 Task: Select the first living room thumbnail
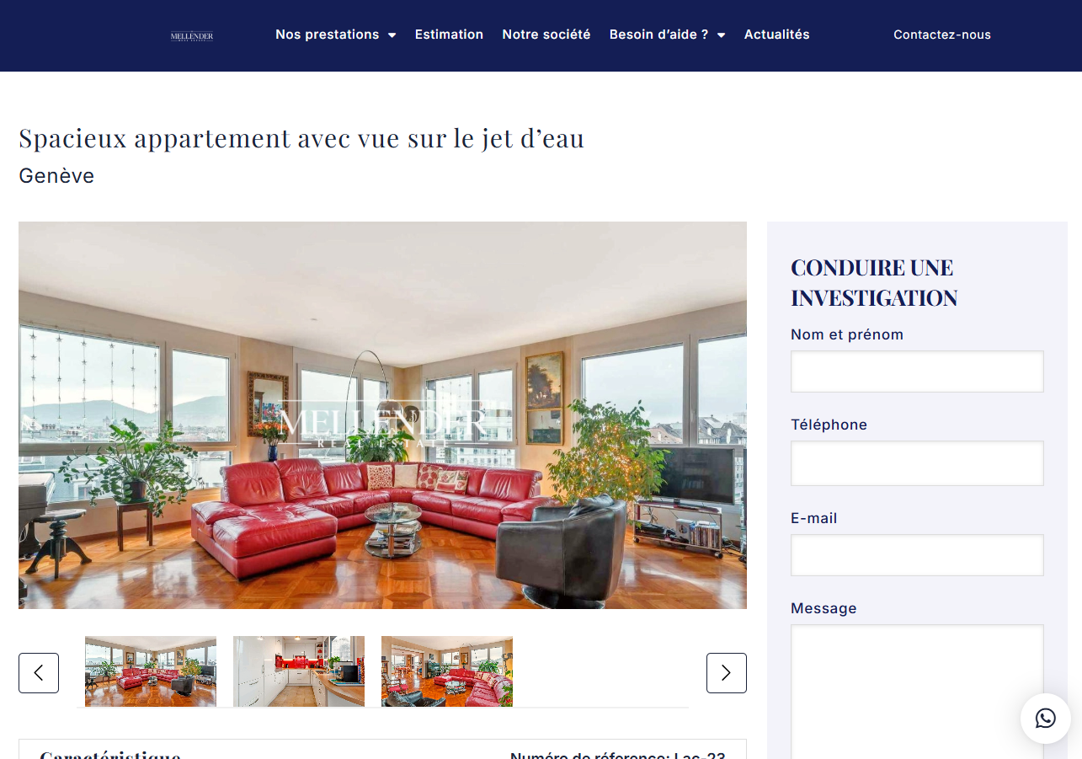[151, 671]
